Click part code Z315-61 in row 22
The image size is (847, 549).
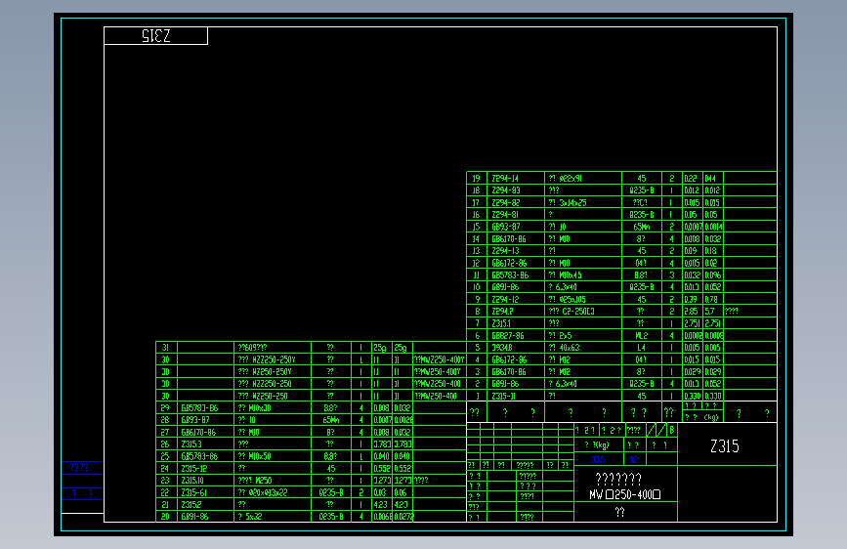[194, 492]
